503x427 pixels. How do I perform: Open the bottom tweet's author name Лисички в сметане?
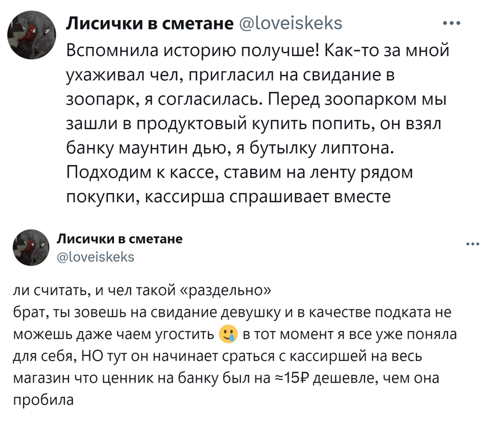click(119, 238)
